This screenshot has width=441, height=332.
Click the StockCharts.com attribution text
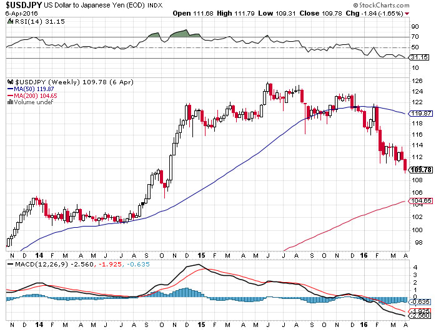384,5
